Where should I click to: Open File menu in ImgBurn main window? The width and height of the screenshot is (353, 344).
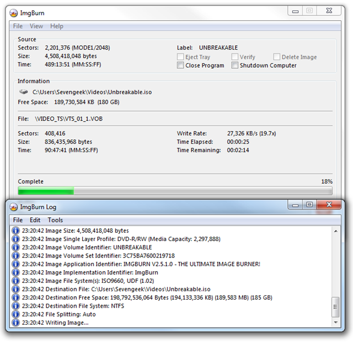(18, 26)
